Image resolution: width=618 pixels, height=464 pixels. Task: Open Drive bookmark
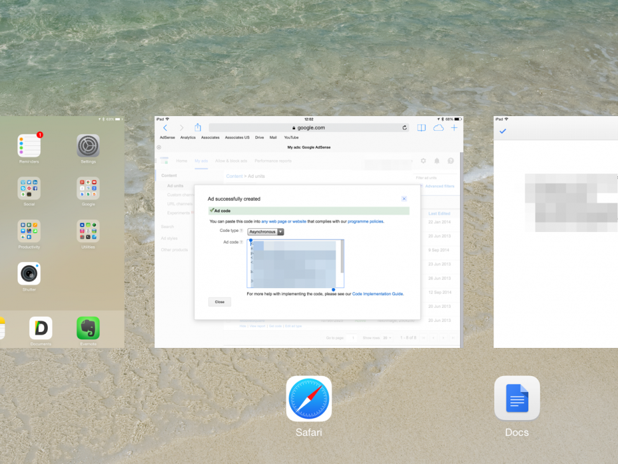tap(259, 138)
